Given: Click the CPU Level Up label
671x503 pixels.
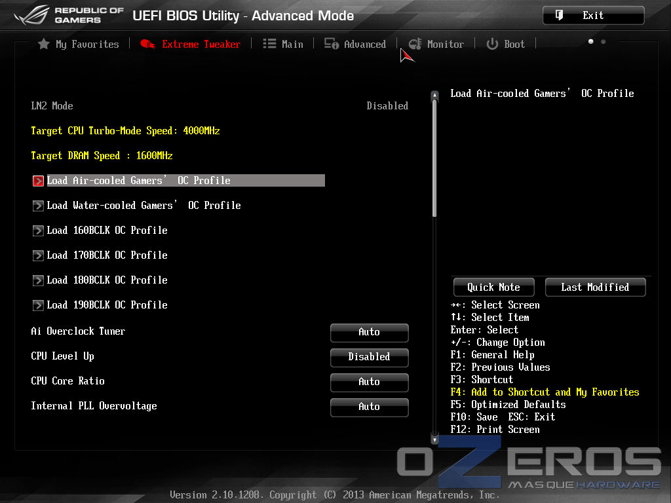Looking at the screenshot, I should (x=62, y=356).
